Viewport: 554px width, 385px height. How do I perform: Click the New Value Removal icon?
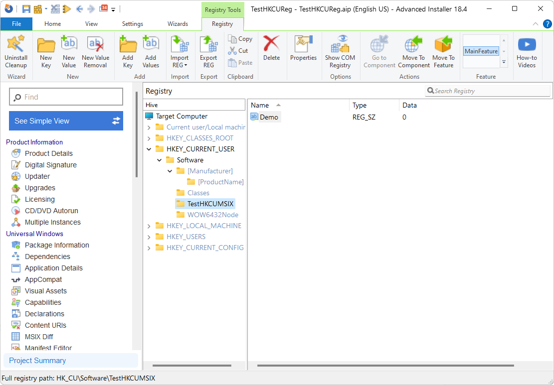pyautogui.click(x=95, y=51)
